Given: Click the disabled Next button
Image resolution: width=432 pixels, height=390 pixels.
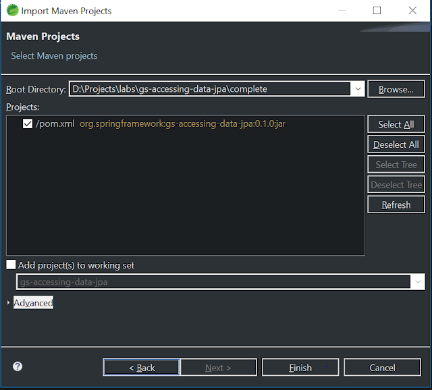Looking at the screenshot, I should [x=219, y=368].
